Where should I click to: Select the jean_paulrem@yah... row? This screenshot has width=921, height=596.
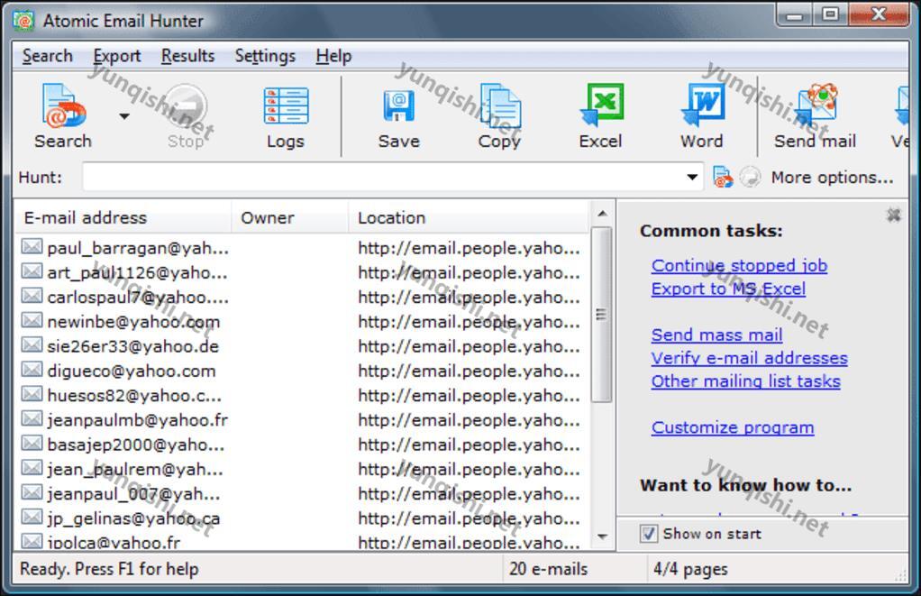[301, 470]
